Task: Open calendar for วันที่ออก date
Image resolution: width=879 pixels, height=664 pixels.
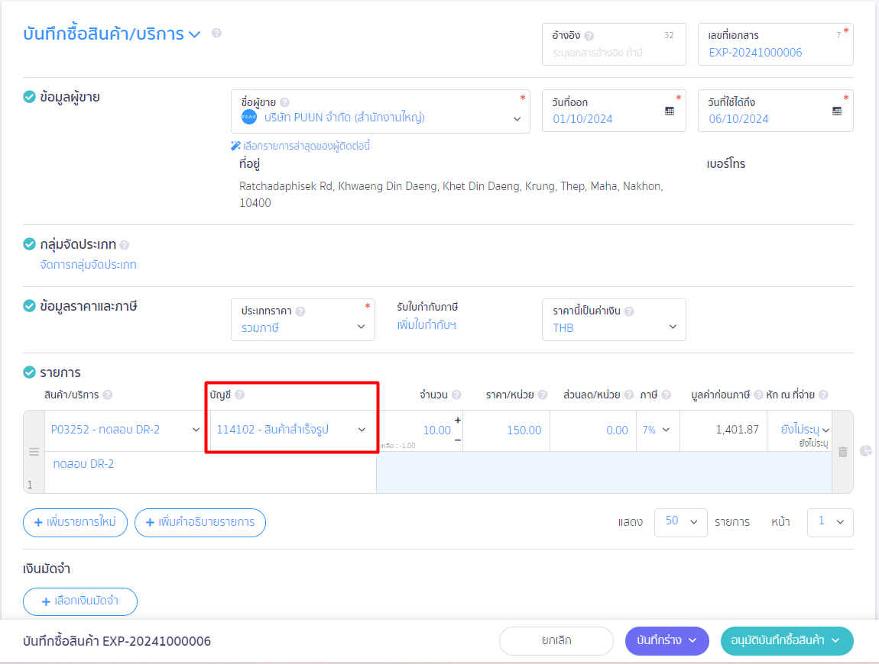Action: [670, 111]
